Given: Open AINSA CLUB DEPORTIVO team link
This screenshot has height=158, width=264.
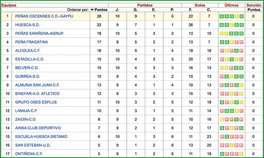Looking at the screenshot, I should (x=34, y=128).
